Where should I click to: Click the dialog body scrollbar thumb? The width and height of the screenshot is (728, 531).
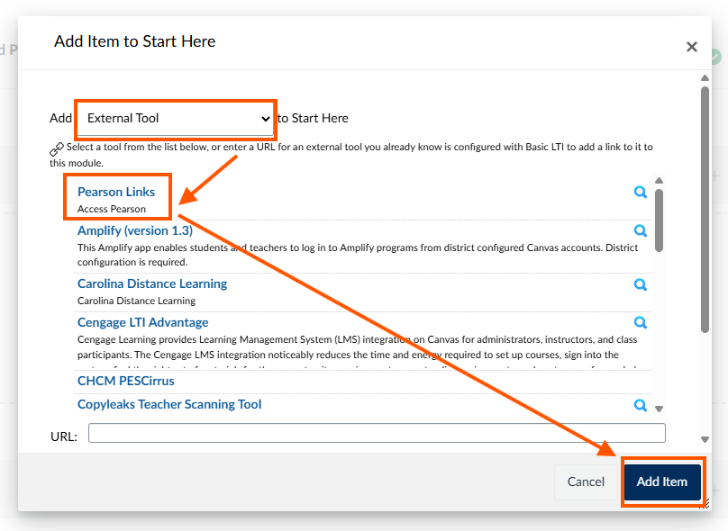705,209
